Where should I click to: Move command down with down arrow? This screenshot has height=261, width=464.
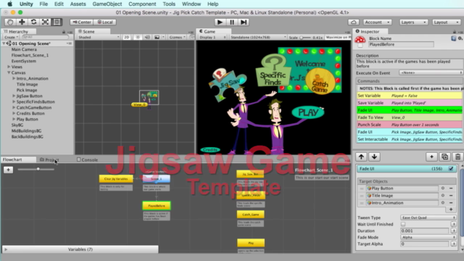[x=374, y=157]
